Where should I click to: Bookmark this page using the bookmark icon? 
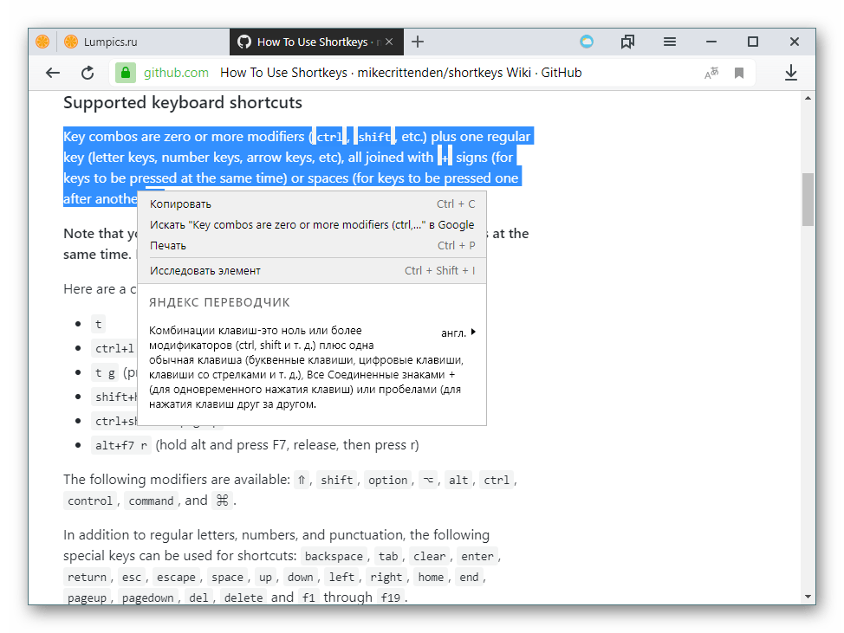point(739,74)
